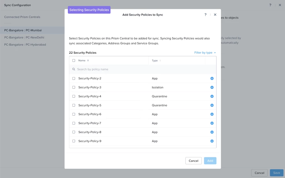Select PC-Bangalore : PC-NewDelhi connection
285x178 pixels.
(x=24, y=37)
